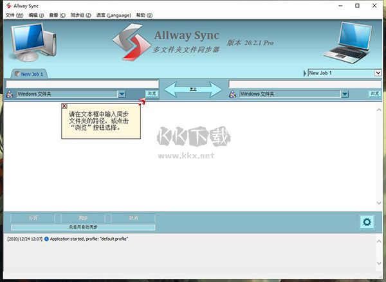Open the 同步组 (Z) menu
This screenshot has width=386, height=282.
[81, 15]
